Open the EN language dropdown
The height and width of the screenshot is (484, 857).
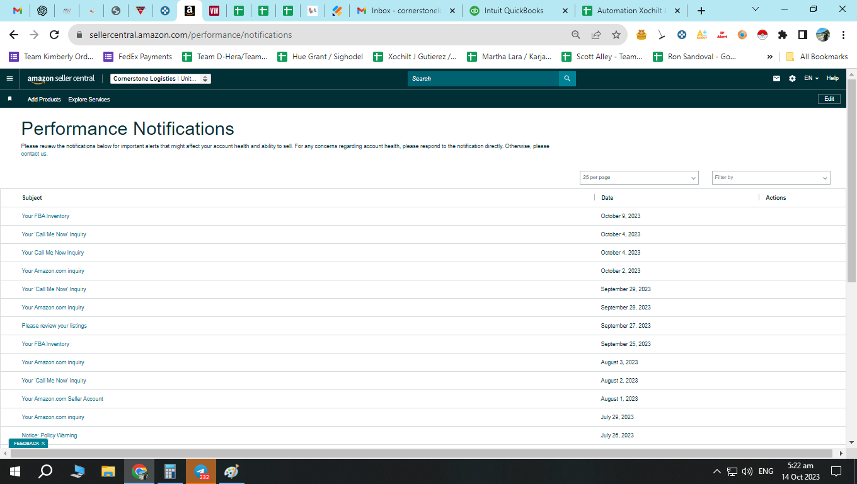[812, 79]
